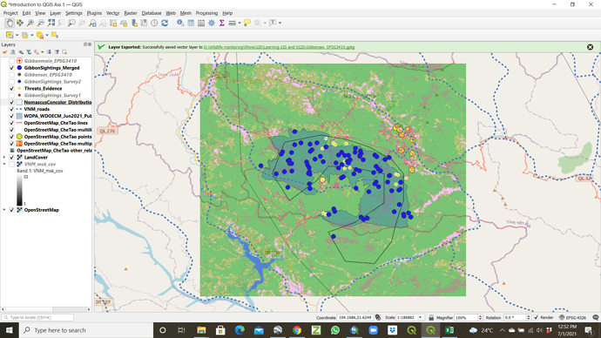Dismiss the Layer Exported message bar
Viewport: 601px width, 338px height.
(x=590, y=47)
